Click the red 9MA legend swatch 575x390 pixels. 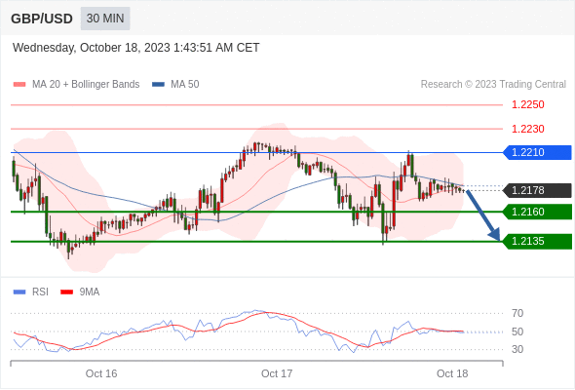66,292
